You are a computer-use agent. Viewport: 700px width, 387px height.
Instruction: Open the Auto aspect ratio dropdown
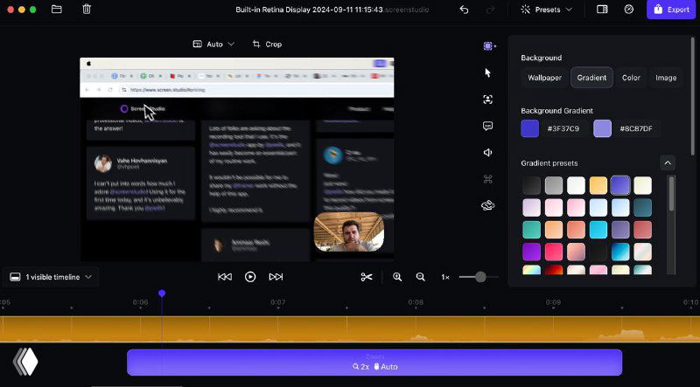[x=213, y=44]
